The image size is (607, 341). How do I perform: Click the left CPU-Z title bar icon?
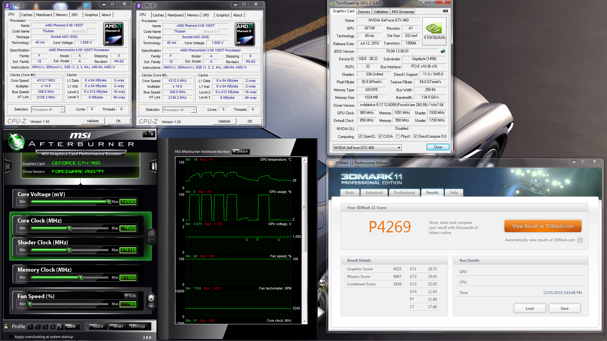coord(7,5)
